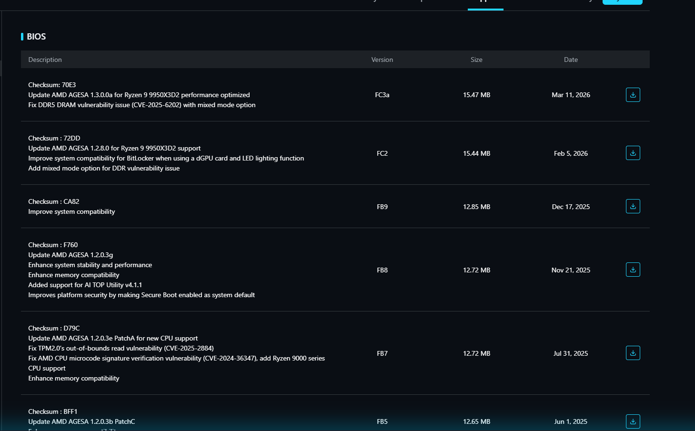Click 'Enhance memory compatibility' in FB8 row
Screen dimensions: 695x431
coord(74,275)
